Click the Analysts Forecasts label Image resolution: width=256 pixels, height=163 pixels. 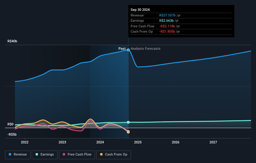tap(146, 49)
